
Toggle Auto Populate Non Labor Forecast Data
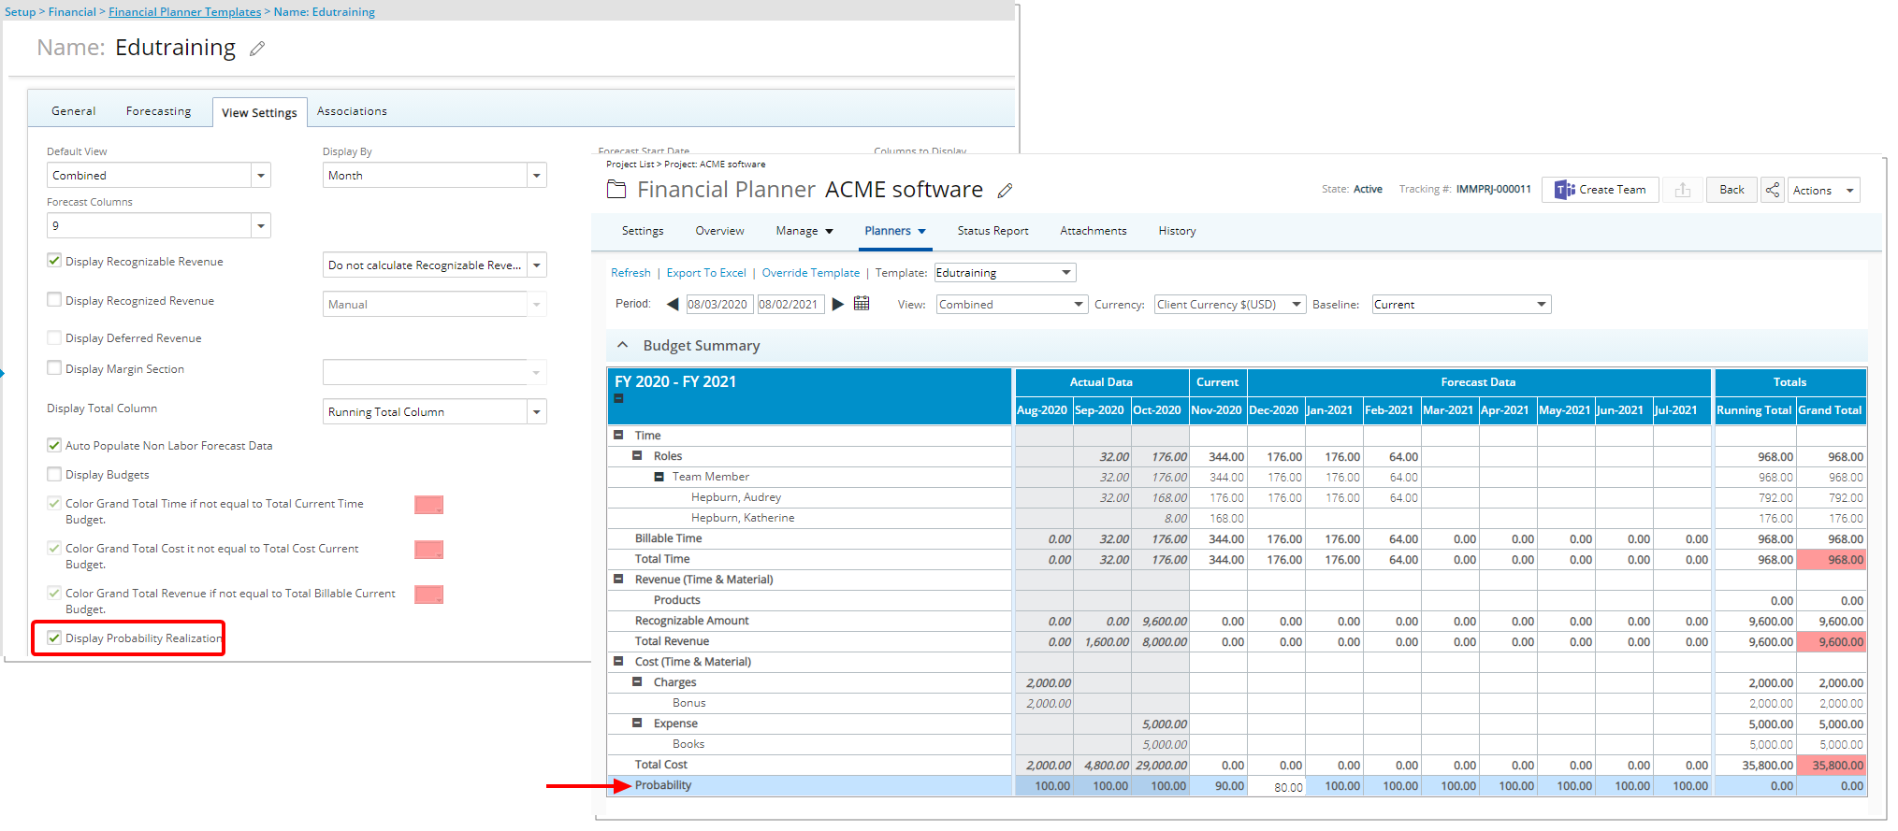click(x=54, y=445)
